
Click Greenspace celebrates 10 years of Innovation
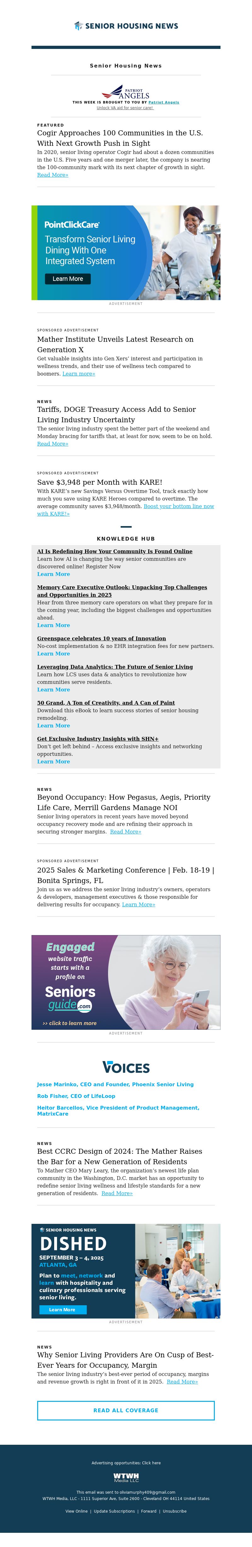pyautogui.click(x=101, y=638)
